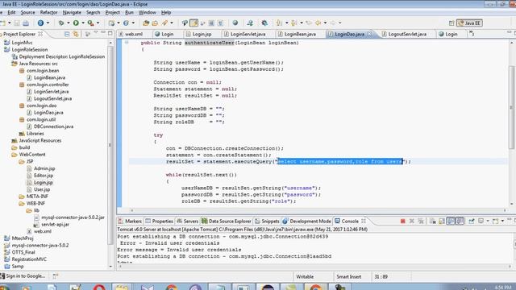Open the Debug button dropdown arrow
The width and height of the screenshot is (516, 290).
point(68,23)
